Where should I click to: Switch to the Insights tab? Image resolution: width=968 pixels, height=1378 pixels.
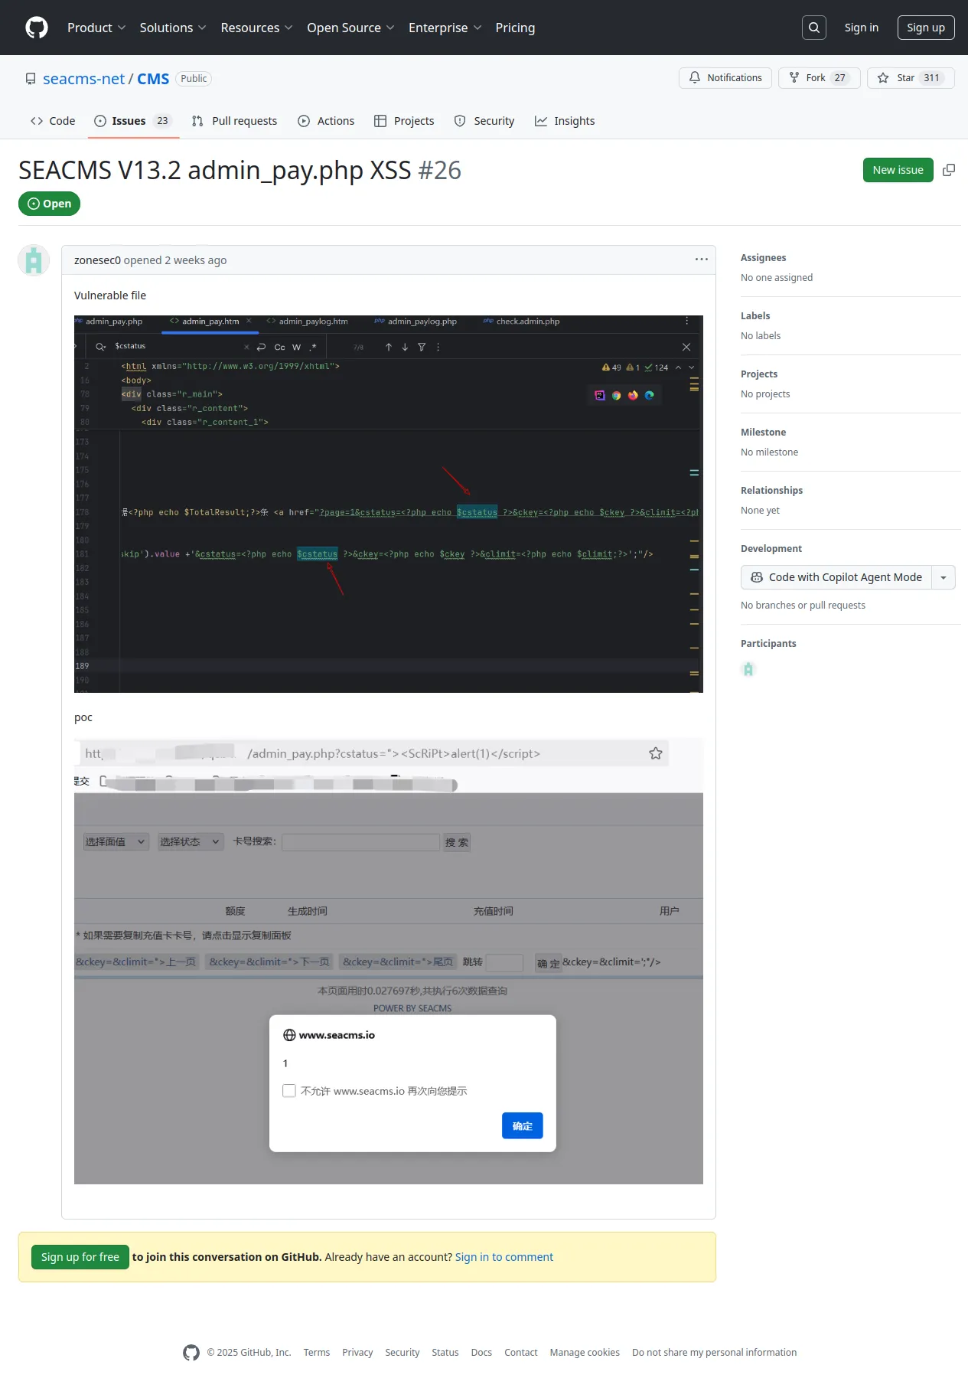coord(565,121)
